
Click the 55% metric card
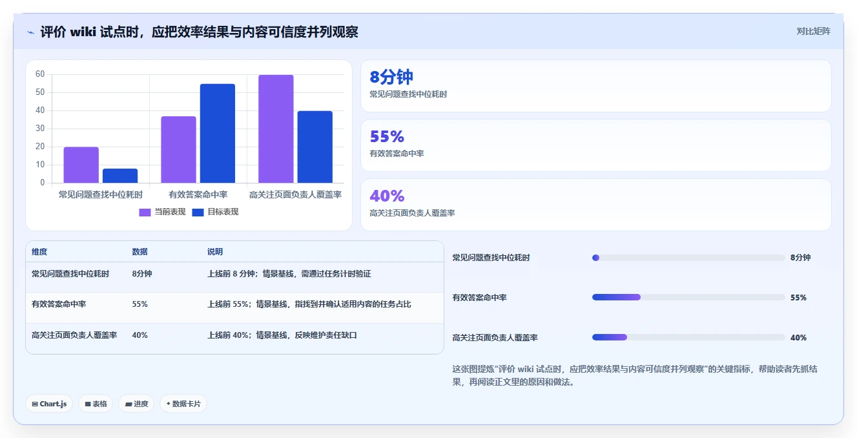point(595,145)
